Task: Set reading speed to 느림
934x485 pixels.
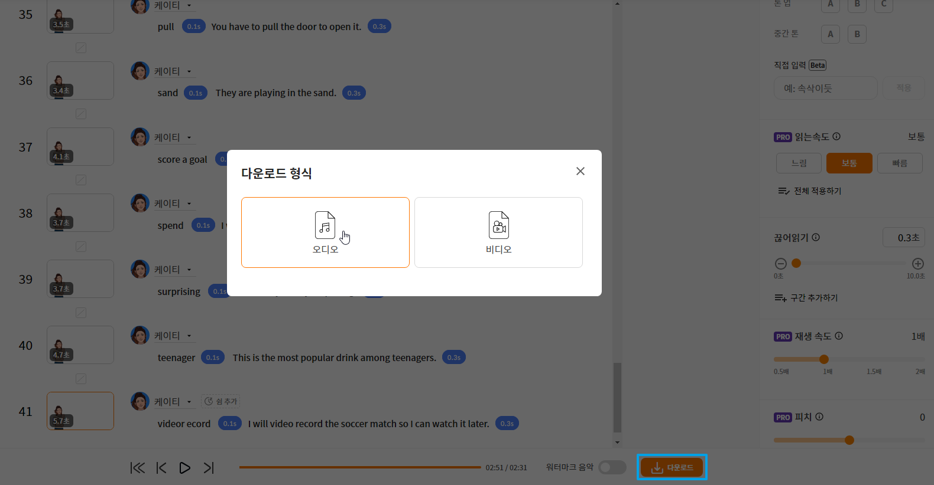Action: (x=799, y=163)
